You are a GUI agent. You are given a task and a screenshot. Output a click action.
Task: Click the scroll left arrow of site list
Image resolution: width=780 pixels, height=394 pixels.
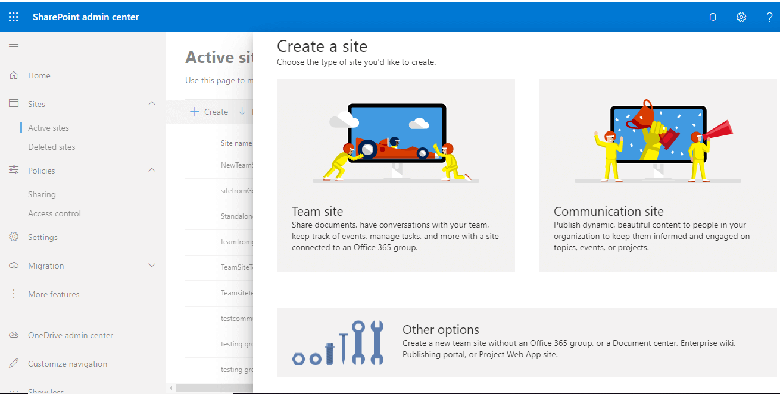pos(172,387)
